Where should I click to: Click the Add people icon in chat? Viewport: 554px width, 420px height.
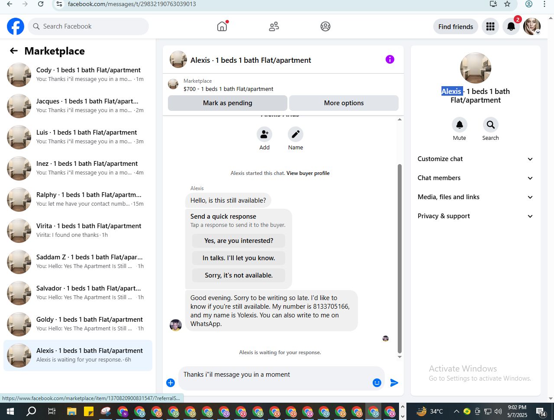point(264,134)
